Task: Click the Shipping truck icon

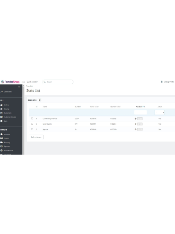Action: 2,142
